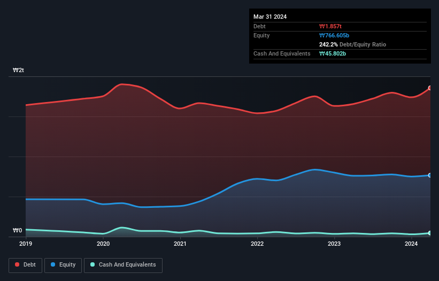This screenshot has height=281, width=439.
Task: Select the 2023 x-axis label
Action: (x=334, y=244)
